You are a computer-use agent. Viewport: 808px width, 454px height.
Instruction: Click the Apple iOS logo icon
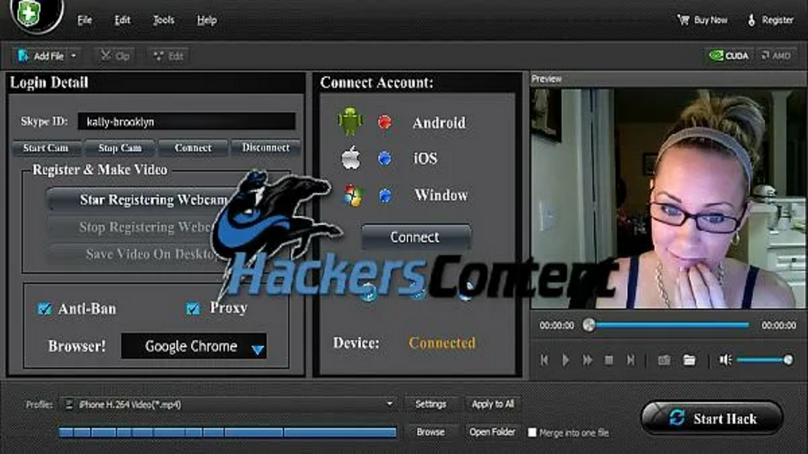(351, 157)
